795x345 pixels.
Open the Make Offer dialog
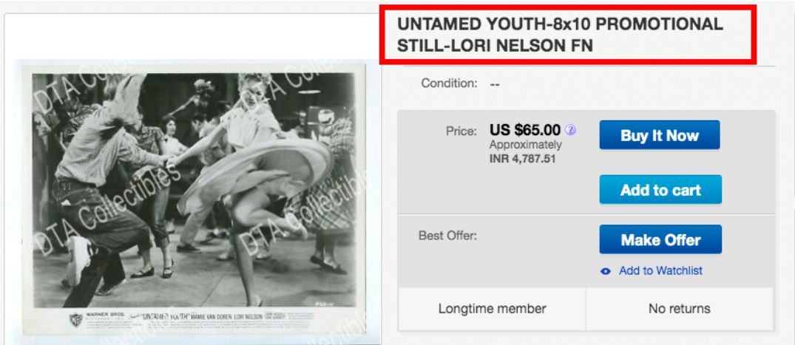click(x=660, y=239)
